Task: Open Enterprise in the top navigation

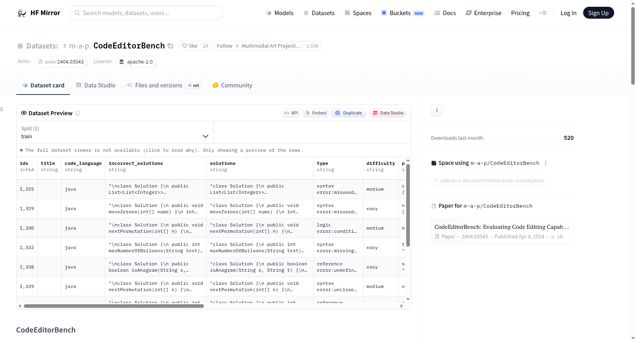Action: pos(483,13)
